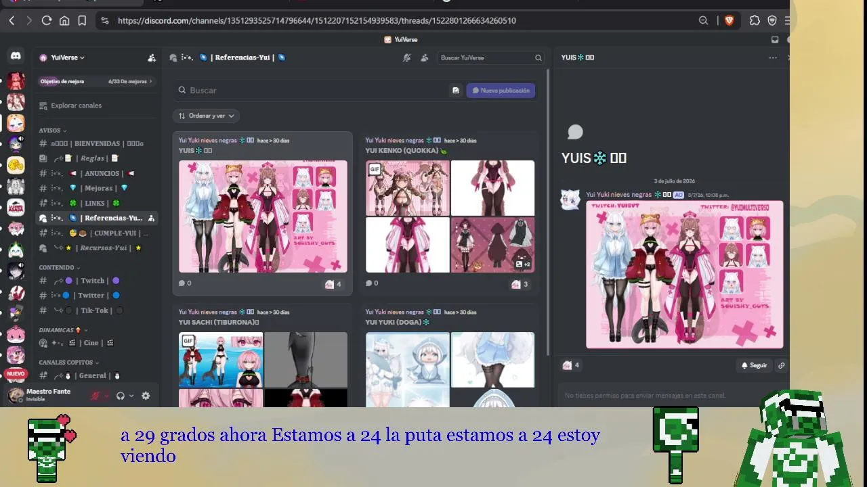Collapse the DINAMICAS channel category
Viewport: 867px width, 487px height.
(x=63, y=330)
